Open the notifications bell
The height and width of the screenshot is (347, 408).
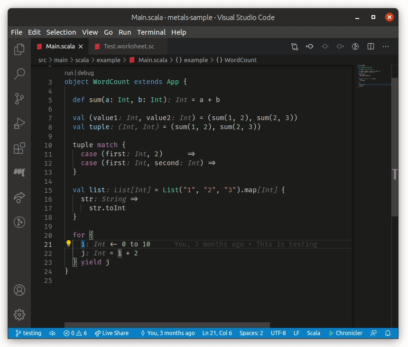[x=388, y=333]
